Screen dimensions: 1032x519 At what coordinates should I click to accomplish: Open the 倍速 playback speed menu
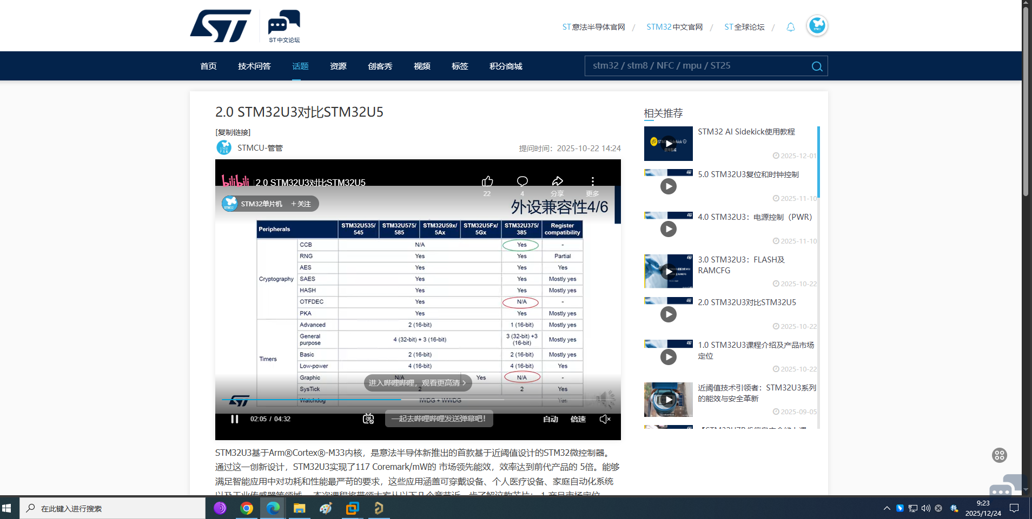(578, 419)
